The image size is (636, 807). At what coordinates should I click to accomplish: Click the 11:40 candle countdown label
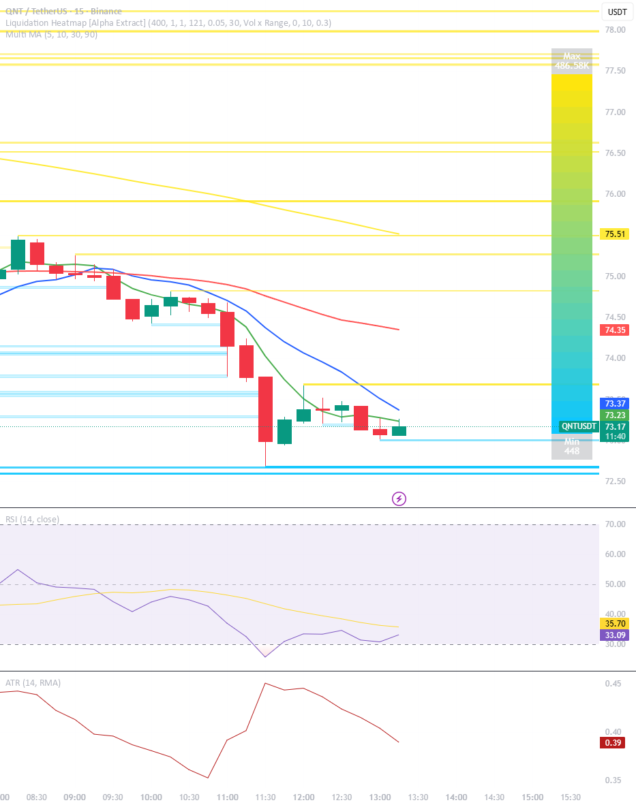[615, 437]
